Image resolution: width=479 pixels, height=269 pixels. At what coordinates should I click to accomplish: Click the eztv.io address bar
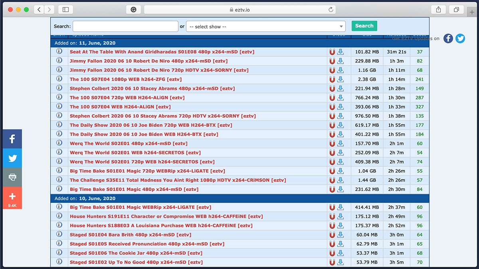tap(240, 10)
